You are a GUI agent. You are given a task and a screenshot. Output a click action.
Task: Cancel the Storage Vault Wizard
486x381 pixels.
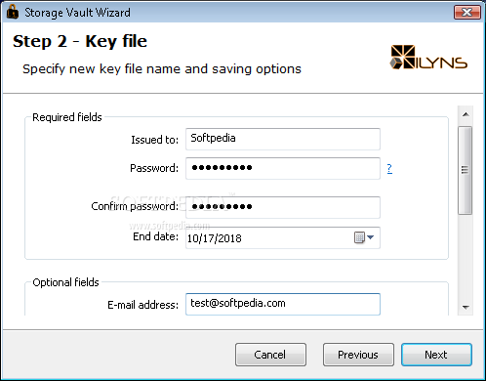[x=270, y=355]
